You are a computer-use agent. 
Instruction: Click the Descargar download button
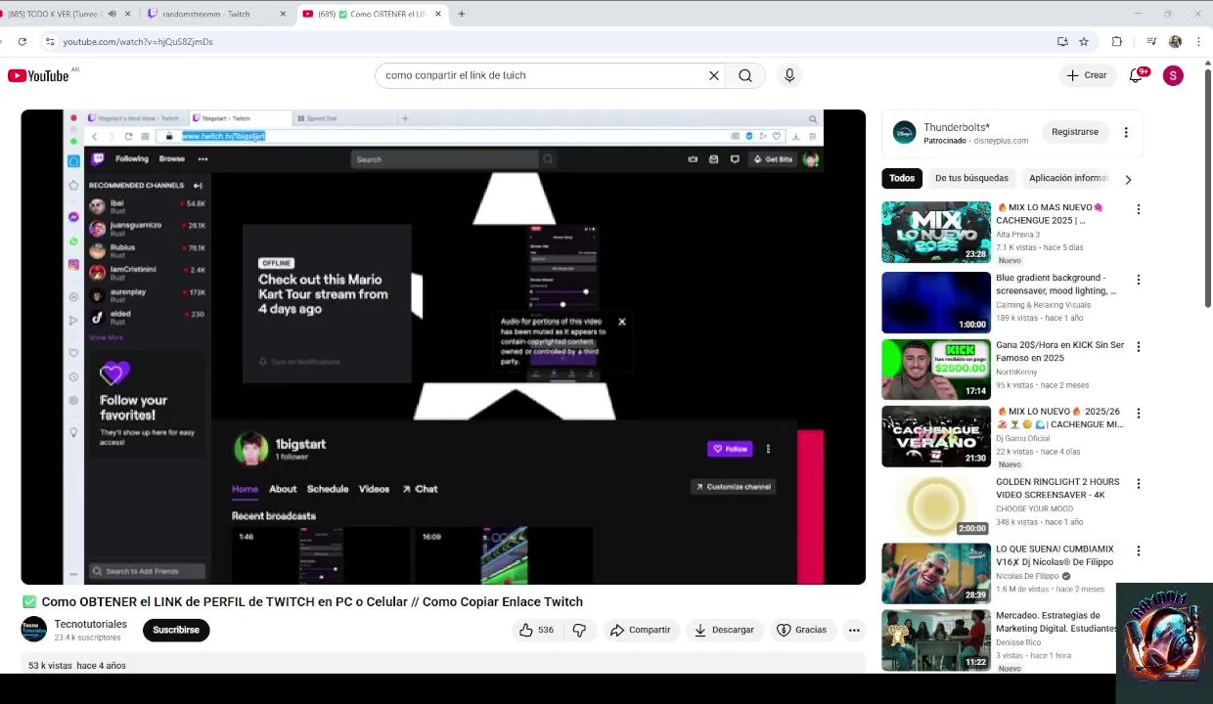click(x=724, y=630)
